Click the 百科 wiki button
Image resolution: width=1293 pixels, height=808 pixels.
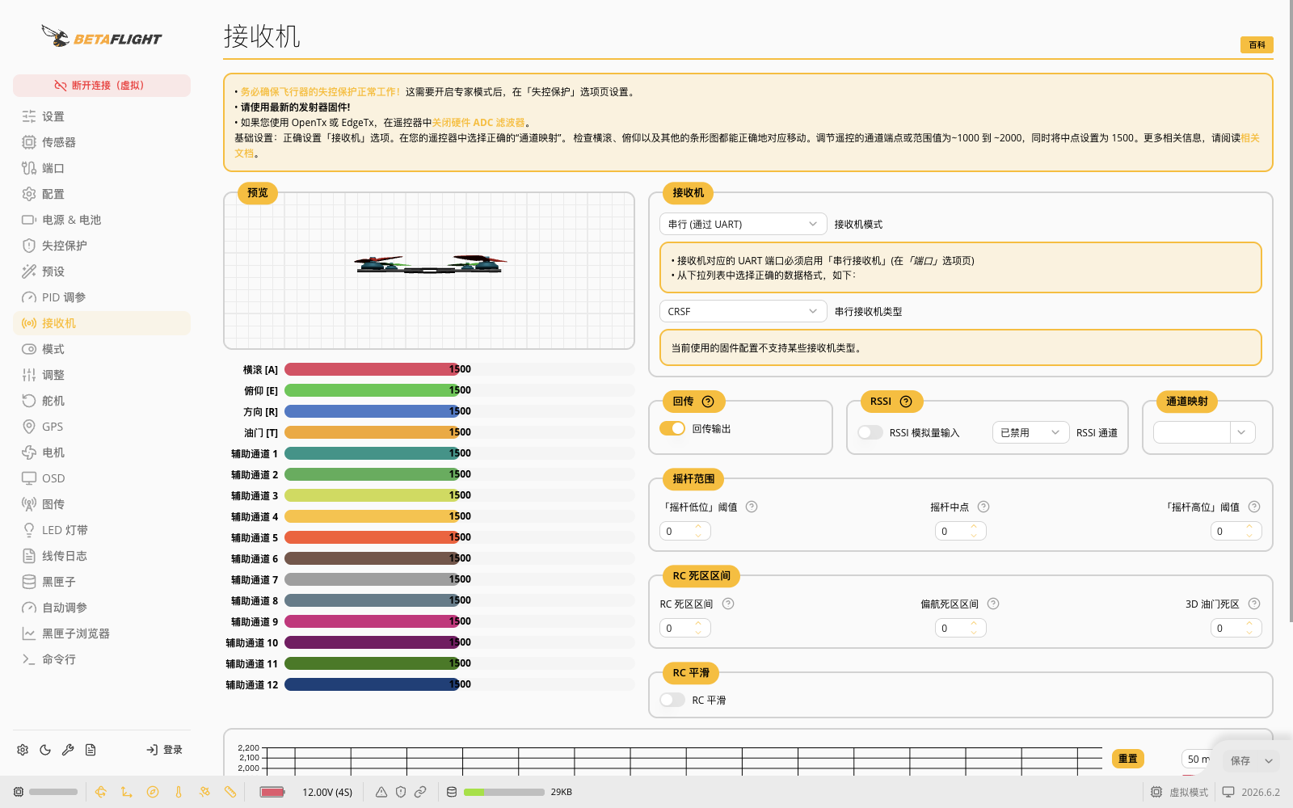coord(1257,45)
